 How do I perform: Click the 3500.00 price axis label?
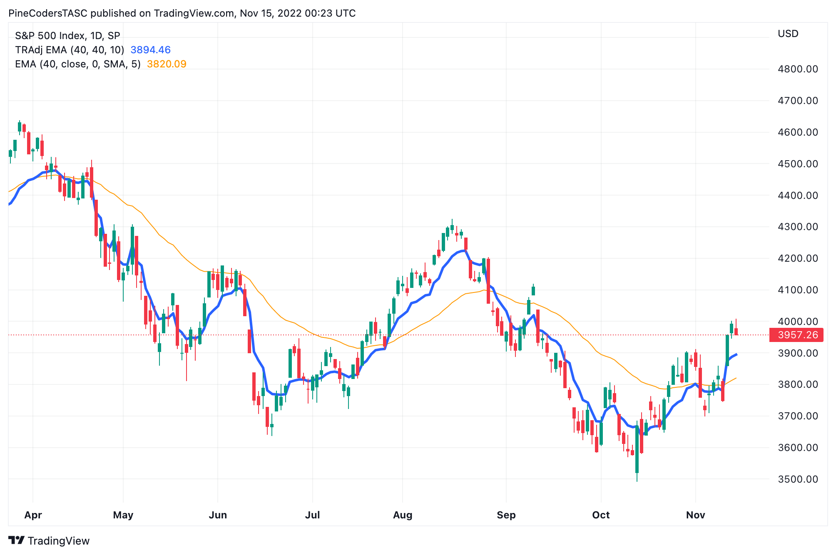(x=798, y=479)
